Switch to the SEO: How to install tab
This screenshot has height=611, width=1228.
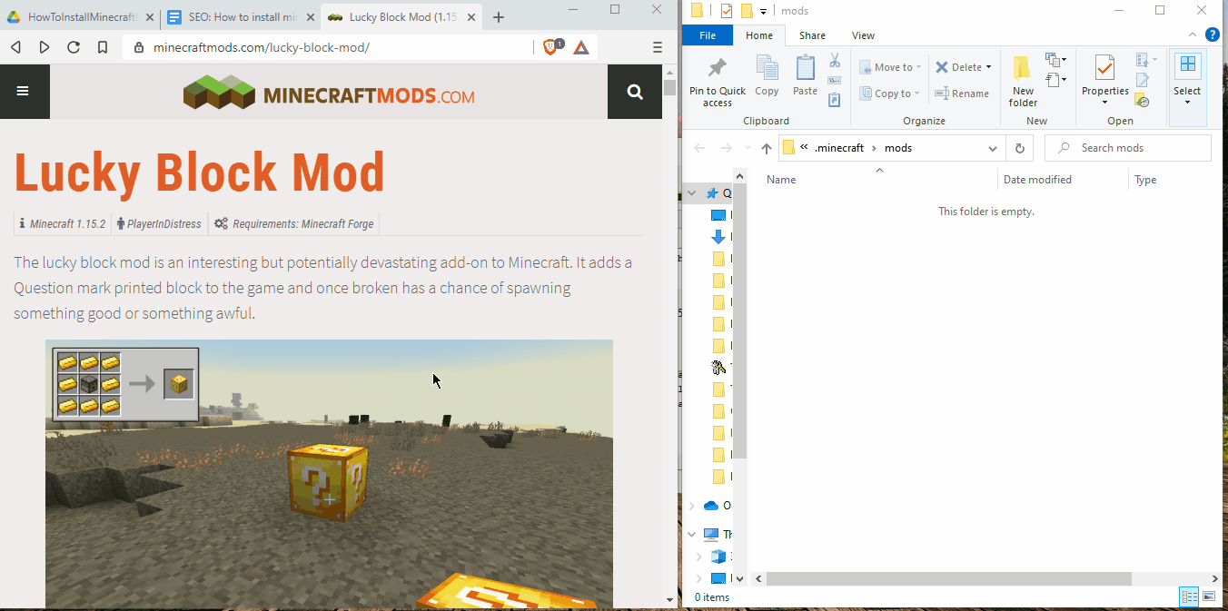(241, 17)
